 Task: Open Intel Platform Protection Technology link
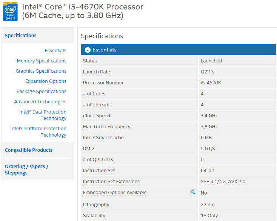coord(38,132)
